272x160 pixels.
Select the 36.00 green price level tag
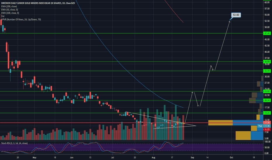[267, 62]
